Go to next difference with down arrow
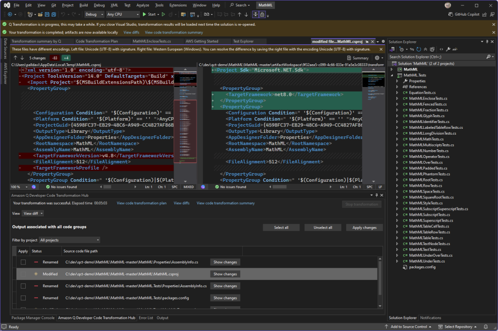Viewport: 498px width, 331px height. click(x=22, y=58)
